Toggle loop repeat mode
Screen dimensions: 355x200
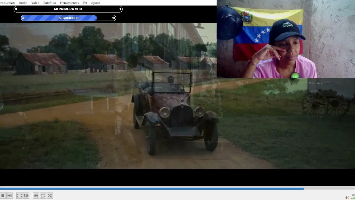click(x=43, y=196)
